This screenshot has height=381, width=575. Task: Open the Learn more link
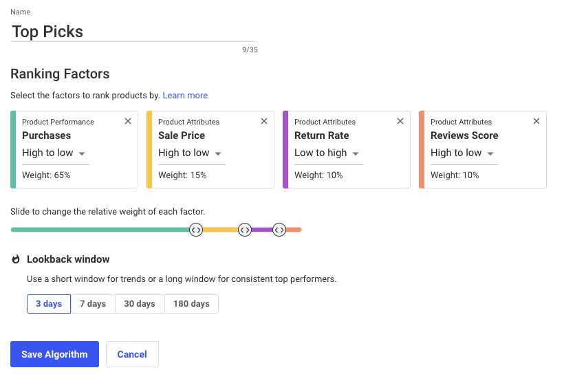(185, 96)
